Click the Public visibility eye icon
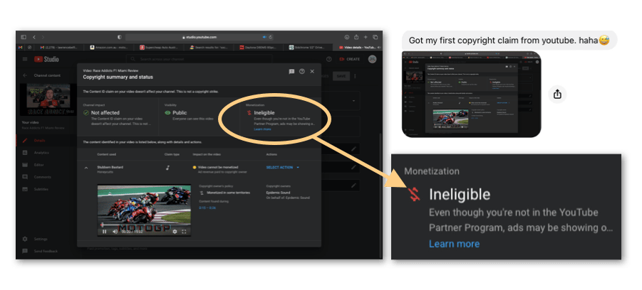642x290 pixels. click(167, 113)
